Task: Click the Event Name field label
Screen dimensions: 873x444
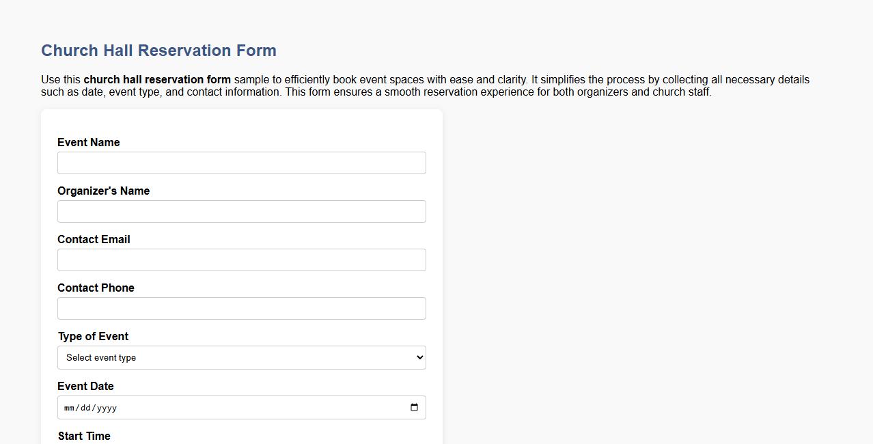Action: click(88, 142)
